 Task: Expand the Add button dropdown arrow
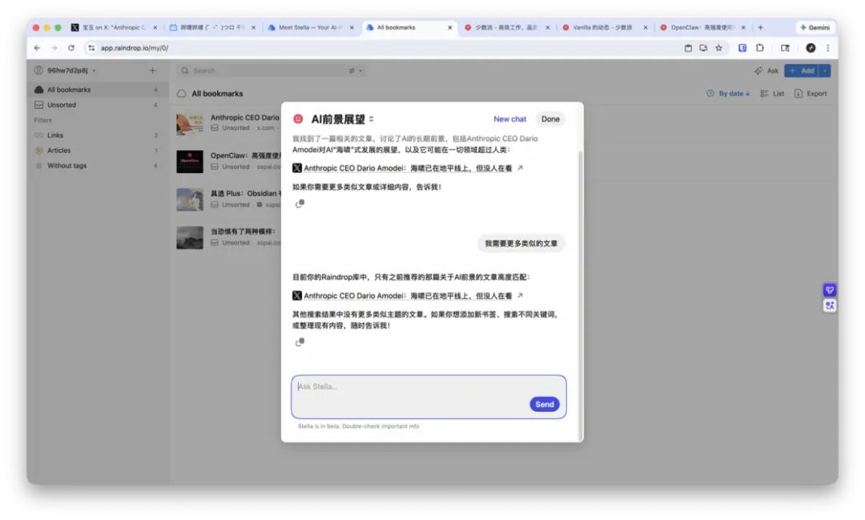(x=825, y=71)
